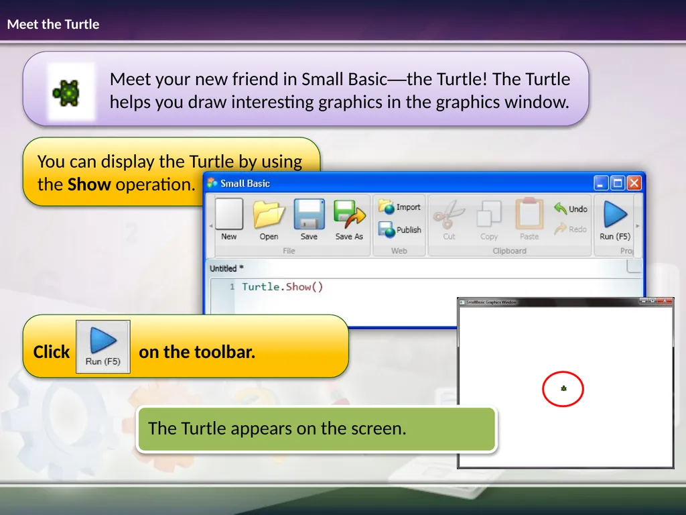Minimize the Small Basic window
This screenshot has height=515, width=686.
(x=601, y=183)
